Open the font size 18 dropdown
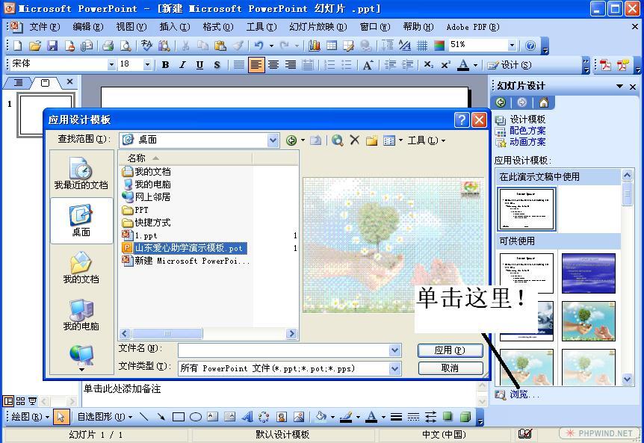Screen dimensions: 644x443 coord(147,64)
